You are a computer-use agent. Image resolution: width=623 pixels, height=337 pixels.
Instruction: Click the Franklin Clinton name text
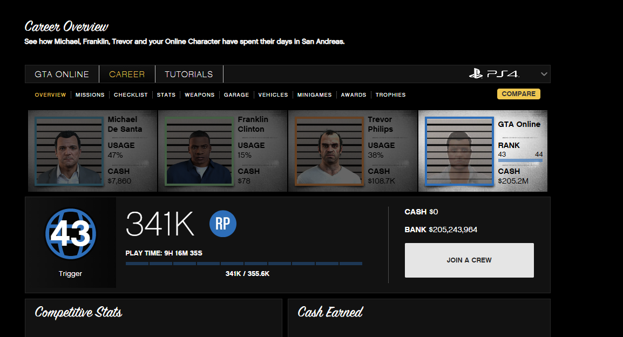click(x=253, y=124)
